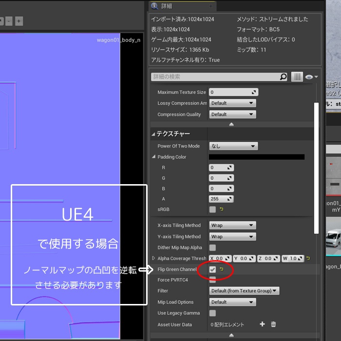
Task: Collapse advanced texture options arrow at bottom
Action: pyautogui.click(x=231, y=335)
